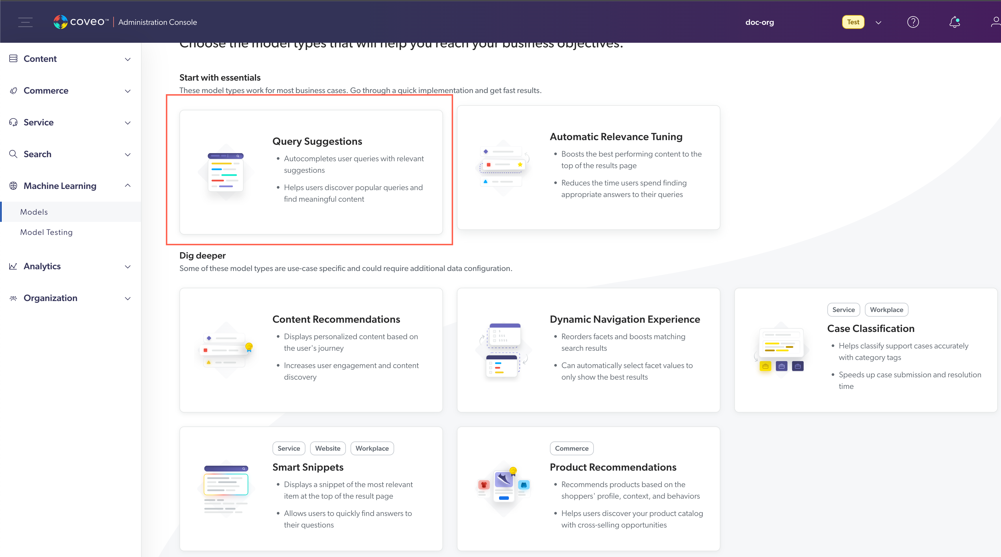The width and height of the screenshot is (1001, 557).
Task: Click the doc-org organization name
Action: coord(759,22)
